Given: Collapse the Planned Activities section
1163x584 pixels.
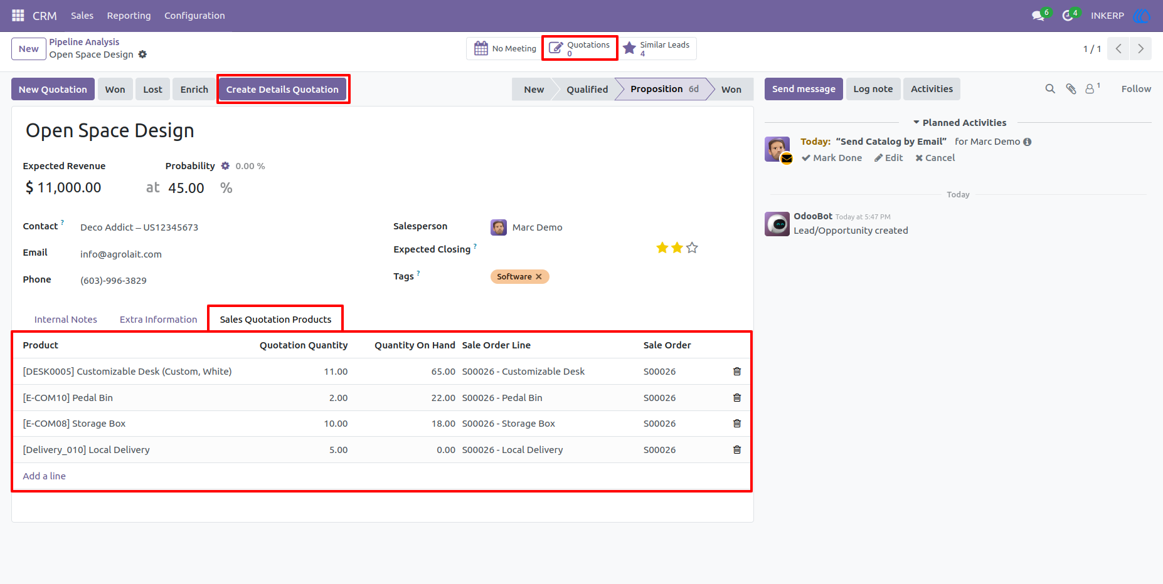Looking at the screenshot, I should [x=960, y=123].
